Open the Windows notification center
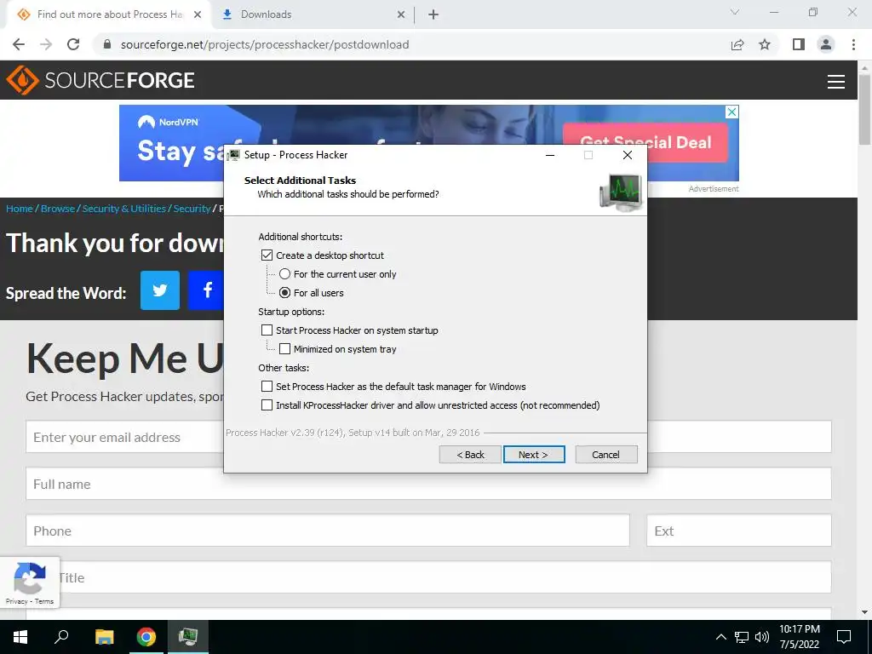The image size is (872, 654). [844, 637]
